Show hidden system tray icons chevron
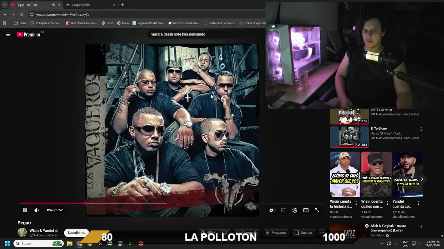This screenshot has width=444, height=249. tap(382, 243)
